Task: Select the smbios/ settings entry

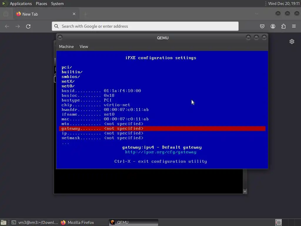Action: 71,77
